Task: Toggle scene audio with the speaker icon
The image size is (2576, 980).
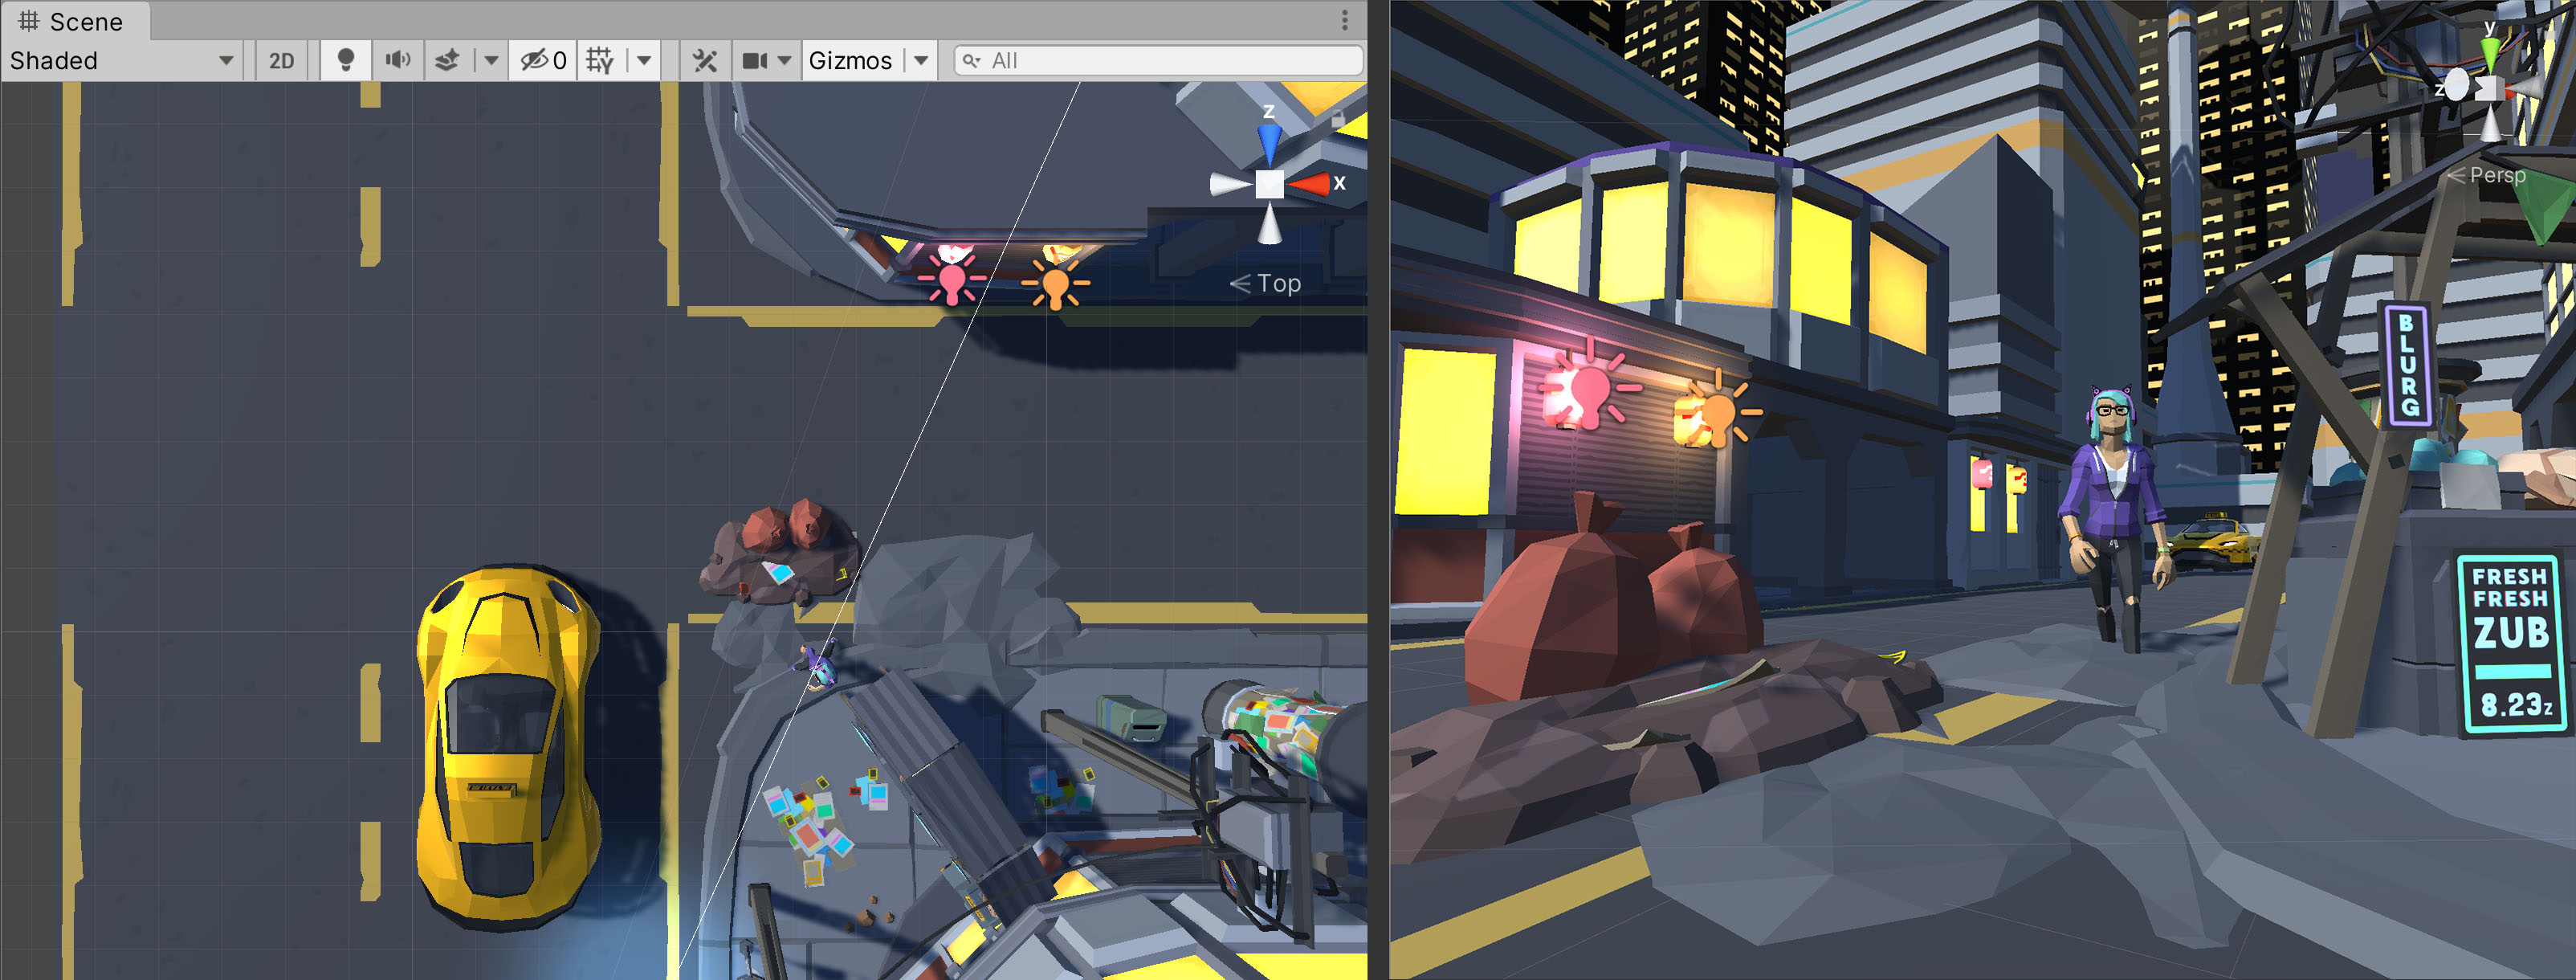Action: [398, 61]
